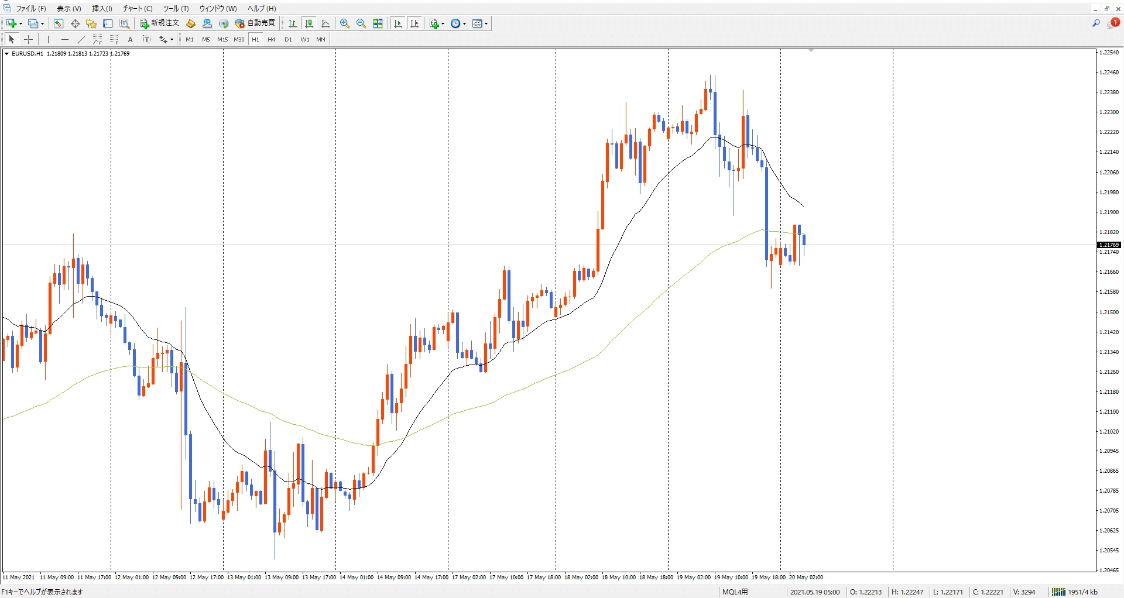Switch to M5 timeframe

(206, 39)
